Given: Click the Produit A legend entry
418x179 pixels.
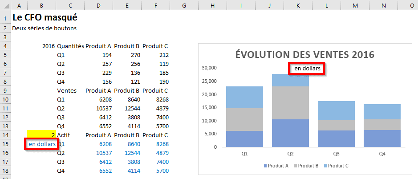Looking at the screenshot, I should pyautogui.click(x=279, y=166).
